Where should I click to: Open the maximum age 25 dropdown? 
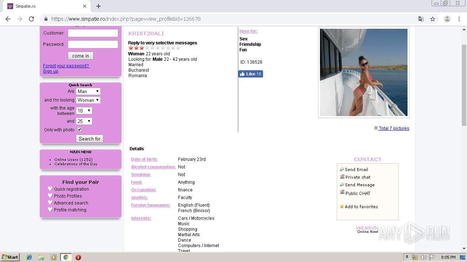[x=84, y=121]
